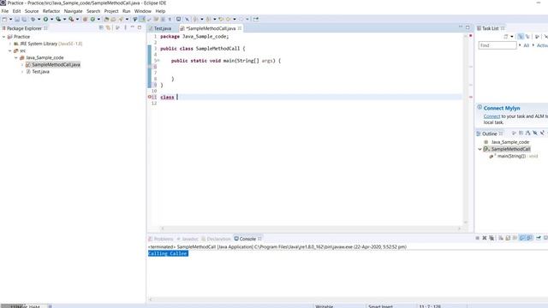
Task: Click the Connect link for Mylyn
Action: click(491, 116)
